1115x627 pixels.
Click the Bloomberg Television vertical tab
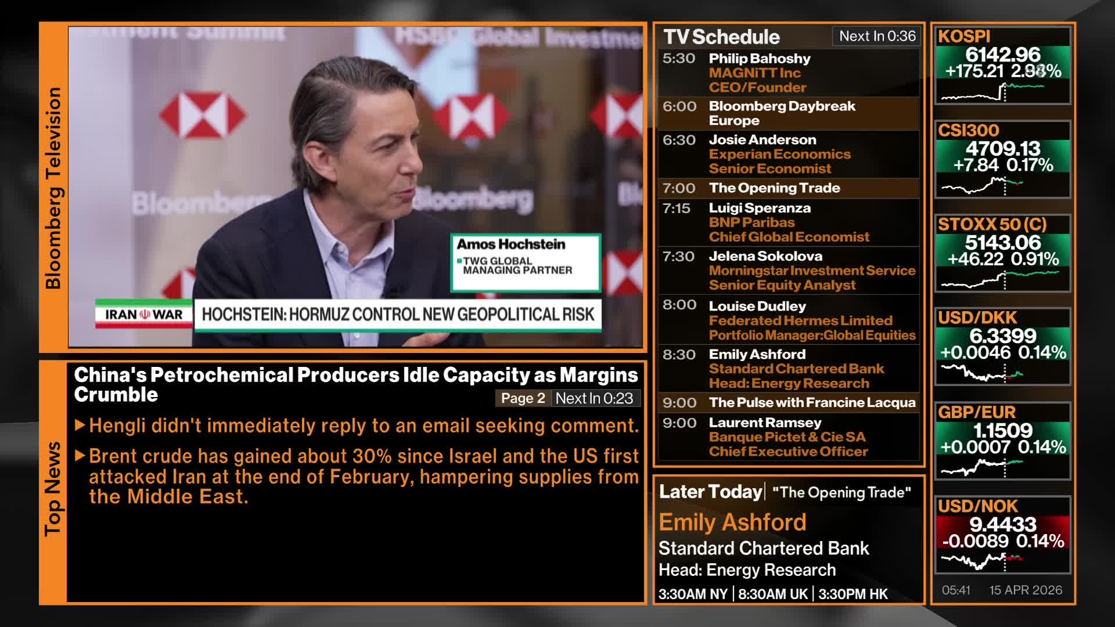tap(53, 188)
